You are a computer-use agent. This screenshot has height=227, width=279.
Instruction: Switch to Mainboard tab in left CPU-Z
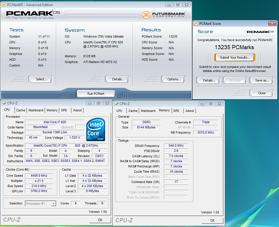[36, 110]
